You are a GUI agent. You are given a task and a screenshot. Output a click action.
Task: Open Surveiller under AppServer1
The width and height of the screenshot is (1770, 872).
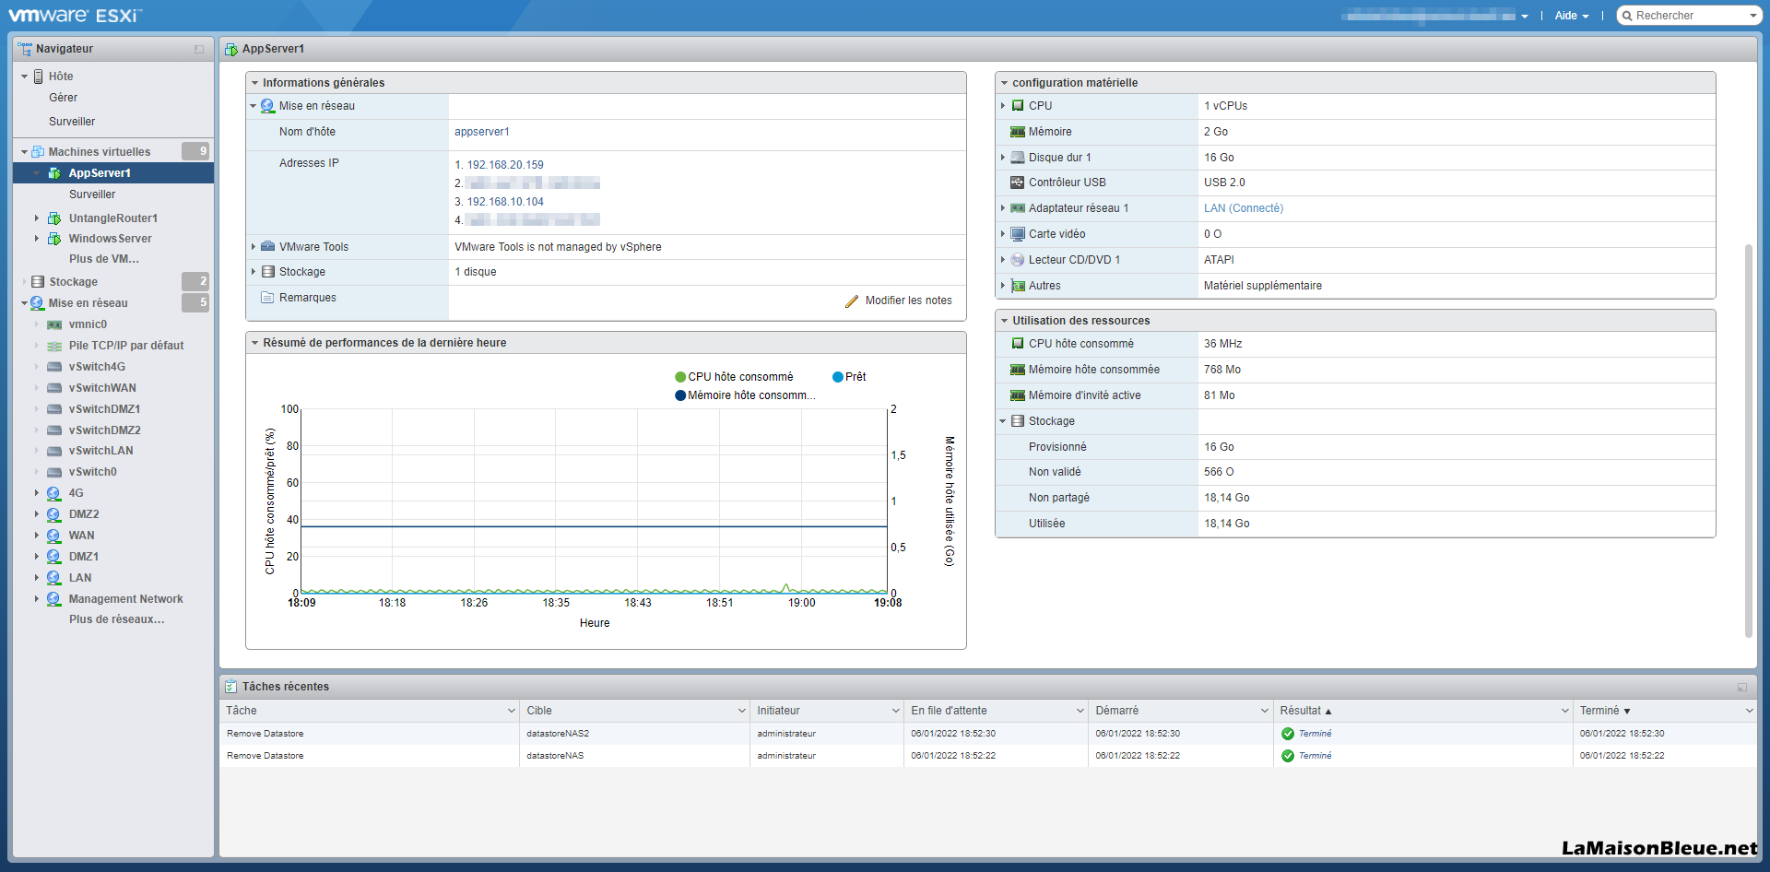point(92,194)
